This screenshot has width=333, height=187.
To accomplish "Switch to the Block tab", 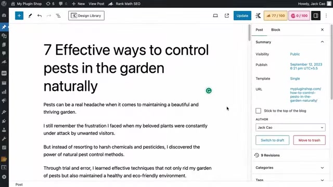I will [275, 30].
